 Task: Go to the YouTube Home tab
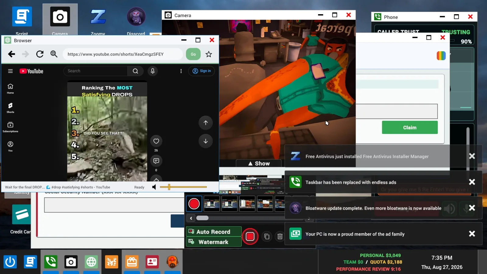(10, 89)
